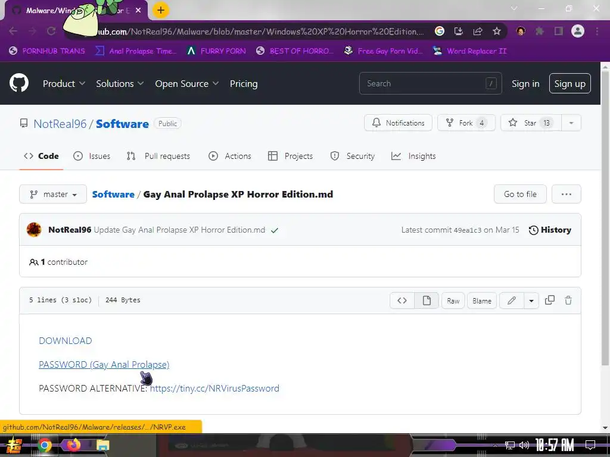Click the volume speaker tray icon

click(524, 445)
